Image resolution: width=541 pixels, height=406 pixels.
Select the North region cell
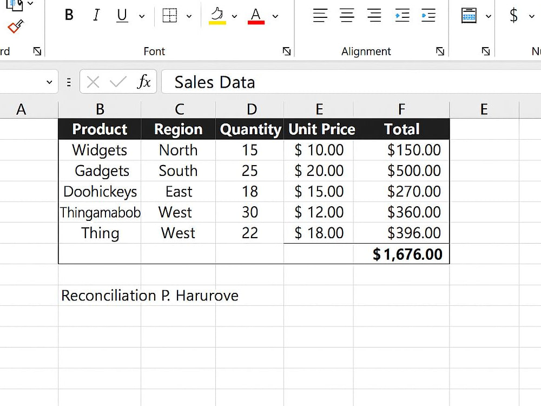pos(179,150)
